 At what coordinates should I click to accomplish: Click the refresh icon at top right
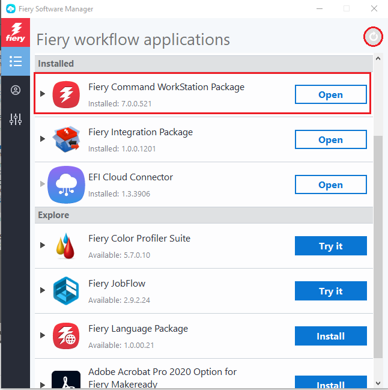click(373, 37)
